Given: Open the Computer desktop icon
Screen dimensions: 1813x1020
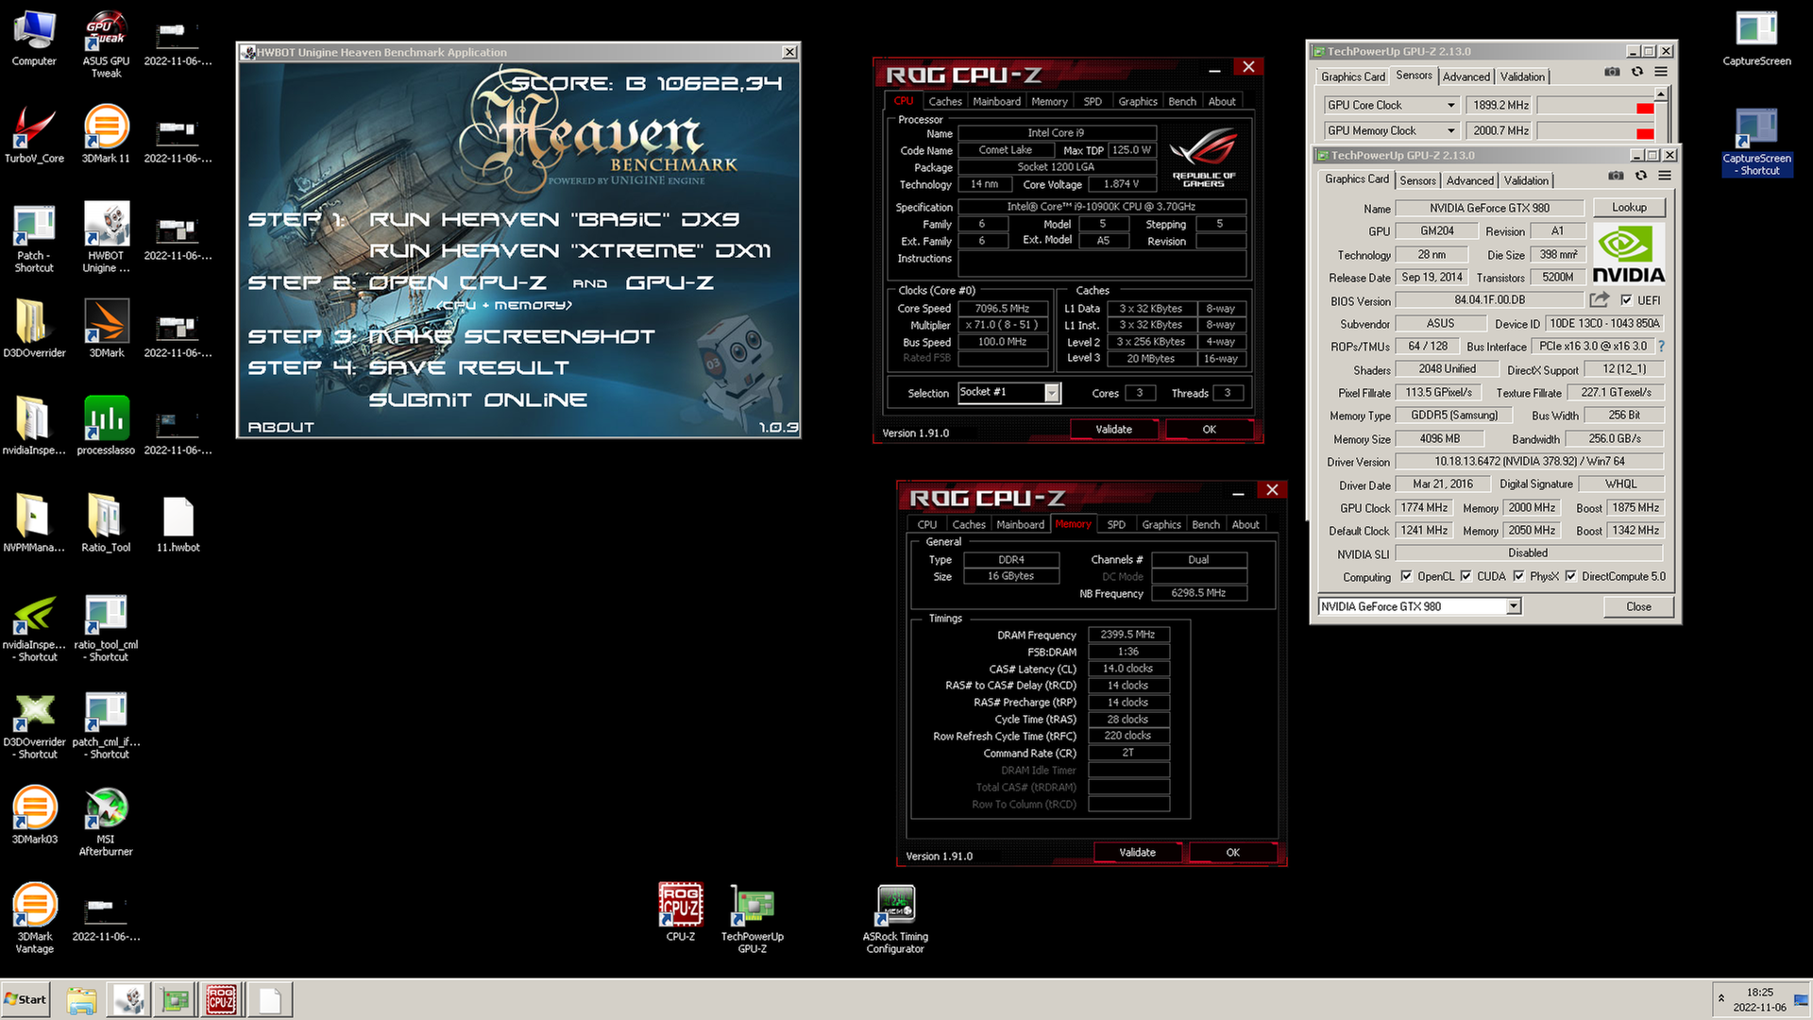Looking at the screenshot, I should pyautogui.click(x=34, y=38).
